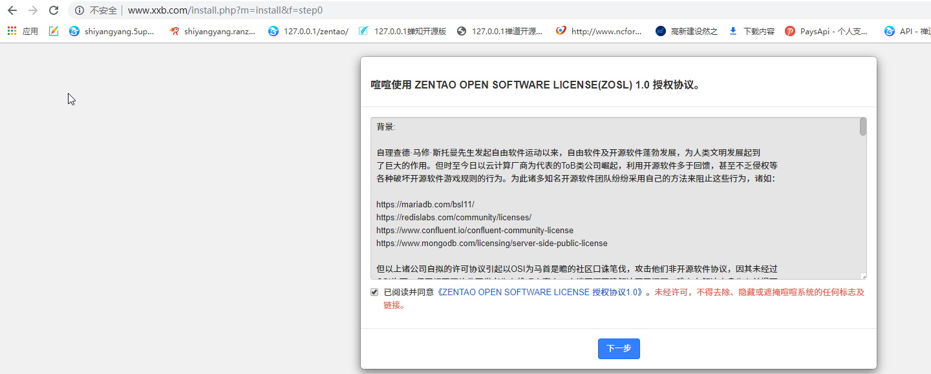Click the browser back arrow
This screenshot has width=931, height=374.
pyautogui.click(x=12, y=10)
